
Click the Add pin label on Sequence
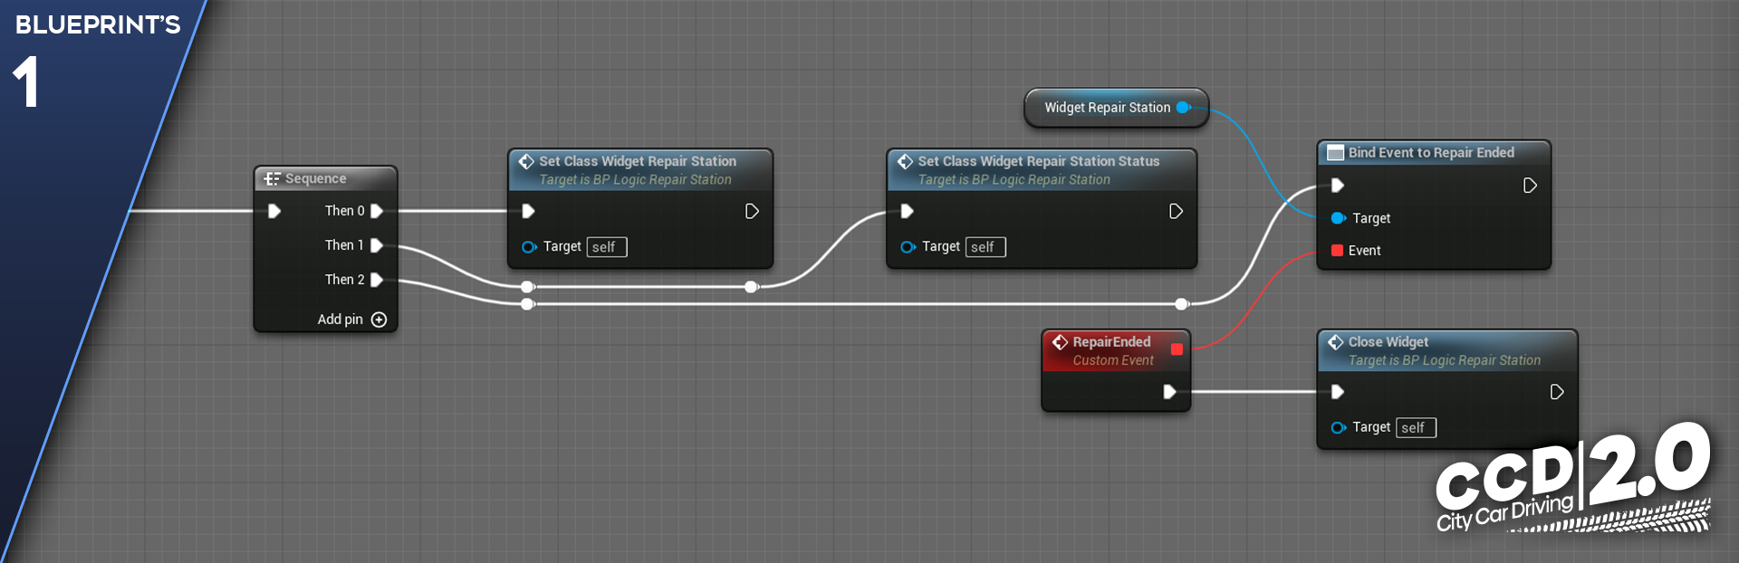(340, 320)
